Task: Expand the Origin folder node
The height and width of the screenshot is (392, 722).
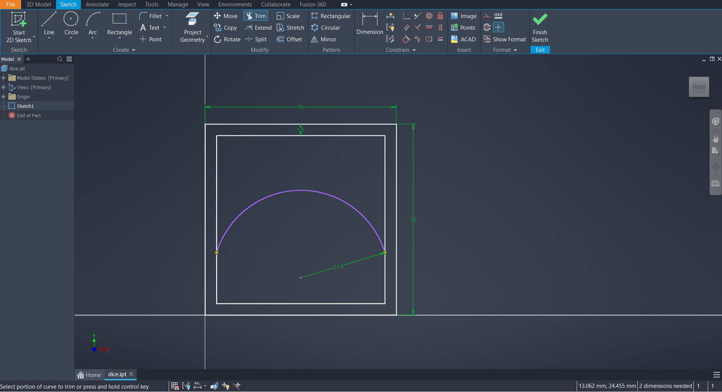Action: click(3, 97)
